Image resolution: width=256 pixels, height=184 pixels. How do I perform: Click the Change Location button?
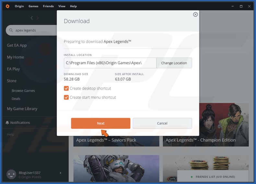click(174, 63)
